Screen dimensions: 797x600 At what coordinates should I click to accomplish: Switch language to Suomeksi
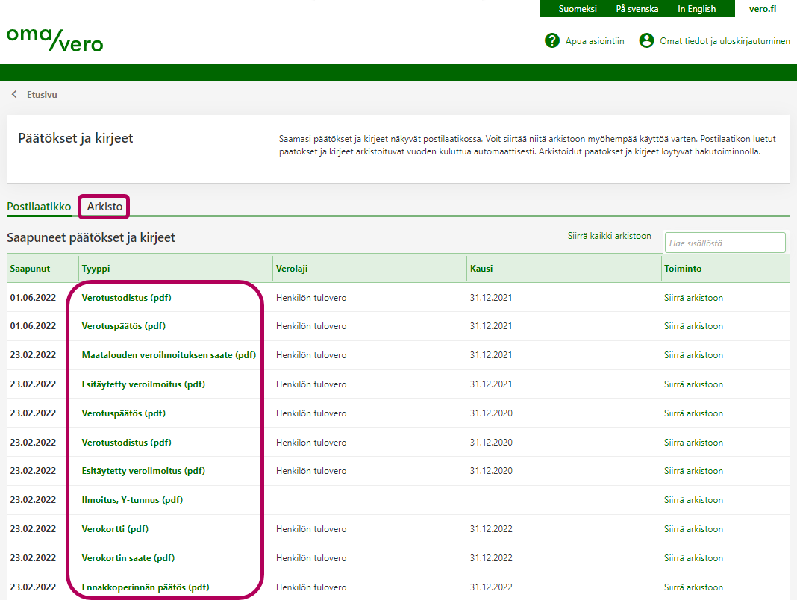(x=578, y=9)
